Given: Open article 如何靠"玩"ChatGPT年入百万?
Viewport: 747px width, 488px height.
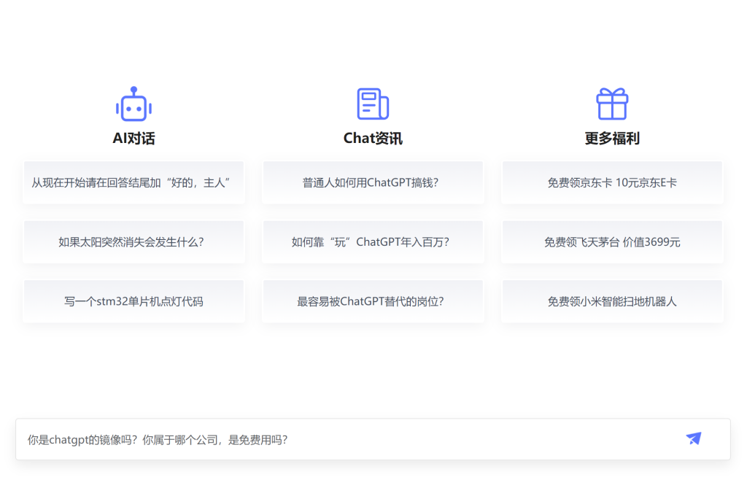Looking at the screenshot, I should click(x=373, y=242).
